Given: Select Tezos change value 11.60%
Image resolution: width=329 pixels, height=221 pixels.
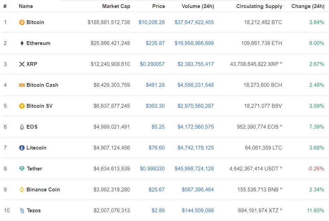Looking at the screenshot, I should tap(315, 211).
